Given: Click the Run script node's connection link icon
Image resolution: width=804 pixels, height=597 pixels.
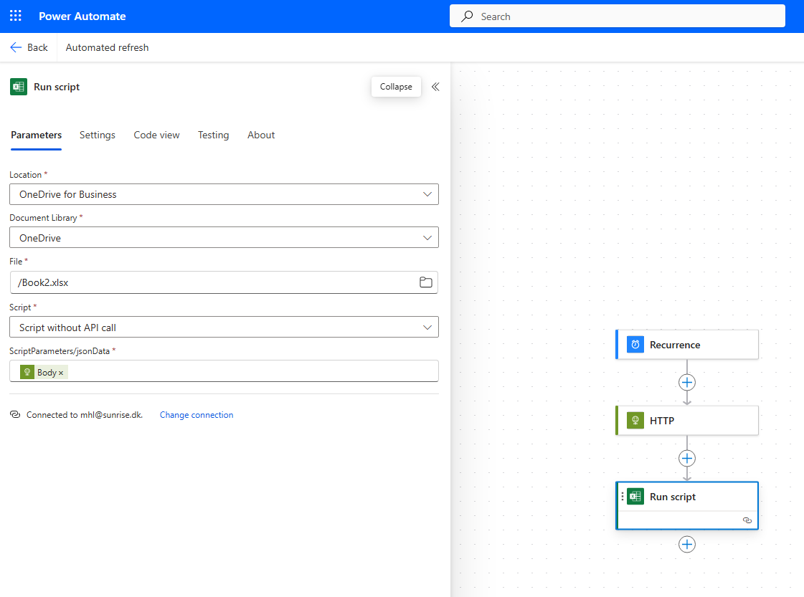Looking at the screenshot, I should click(x=747, y=520).
